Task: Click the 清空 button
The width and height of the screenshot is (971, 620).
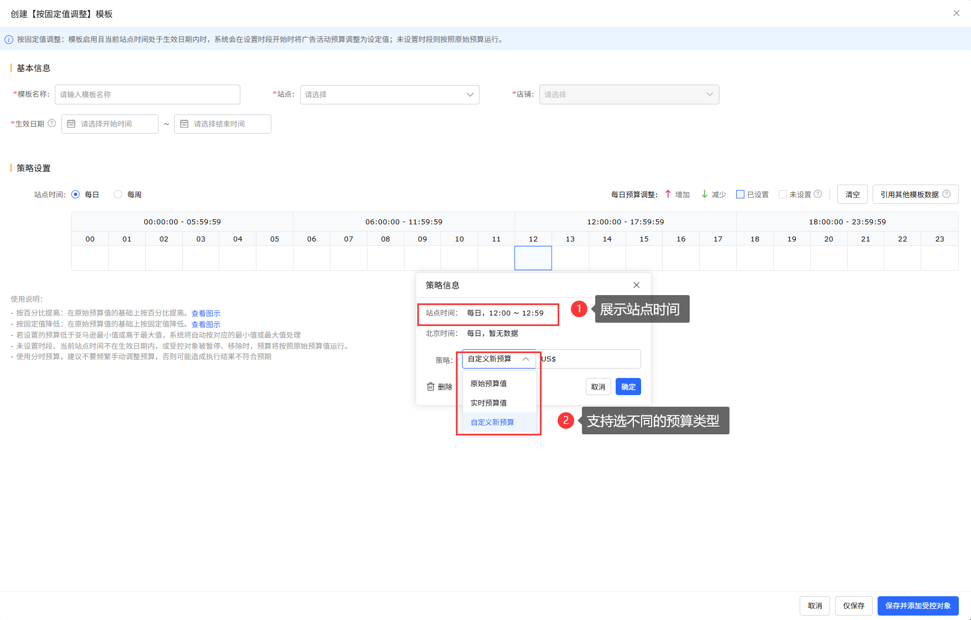Action: point(852,195)
